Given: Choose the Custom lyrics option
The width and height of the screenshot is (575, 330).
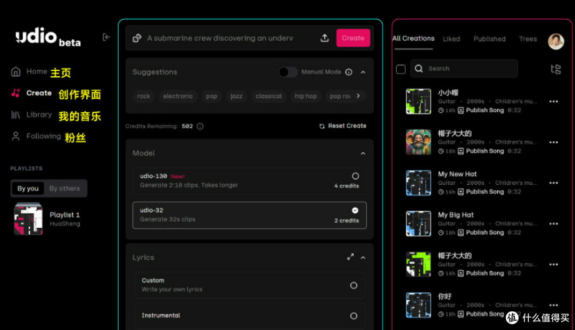Looking at the screenshot, I should coord(249,285).
